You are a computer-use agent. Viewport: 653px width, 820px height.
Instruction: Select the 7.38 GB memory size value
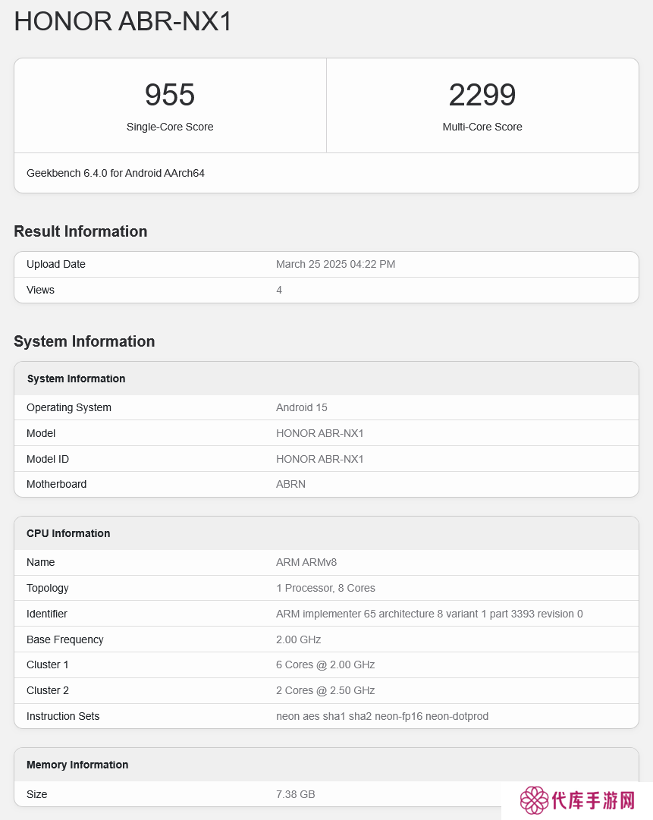click(295, 794)
